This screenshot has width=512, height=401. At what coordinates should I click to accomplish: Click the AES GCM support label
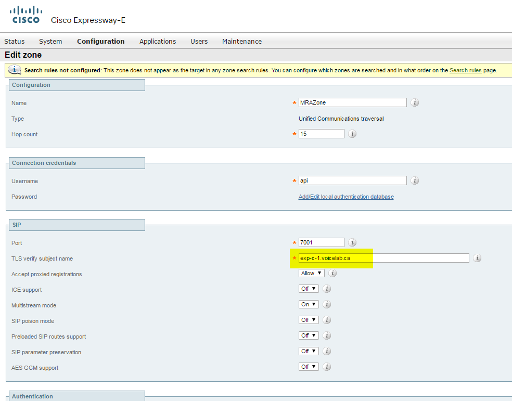pyautogui.click(x=35, y=368)
